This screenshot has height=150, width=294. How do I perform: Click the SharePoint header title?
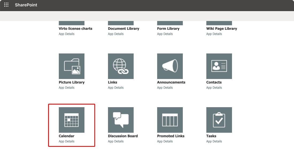26,5
